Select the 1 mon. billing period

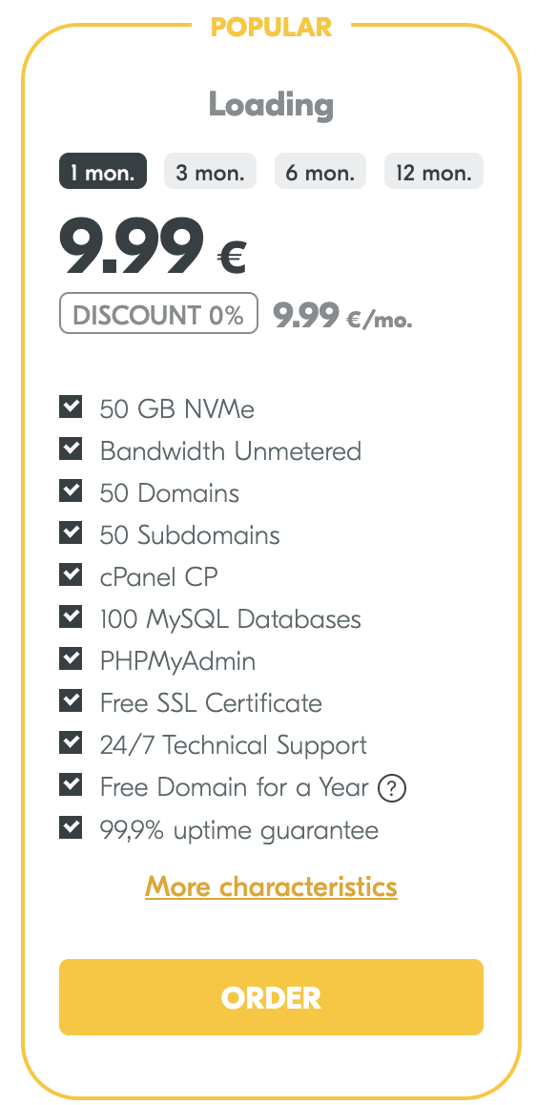click(x=103, y=171)
